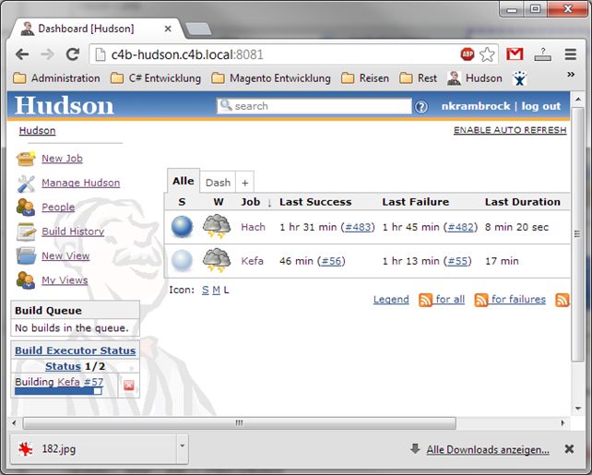Click the RSS icon for all builds

click(425, 300)
